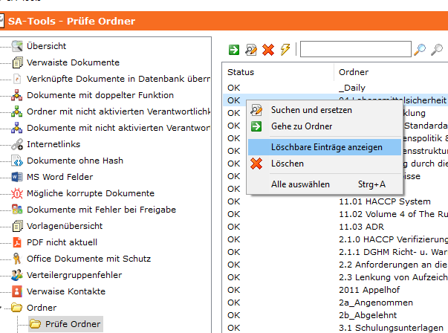This screenshot has height=333, width=448.
Task: Click the Vorlagenübersicht pages icon
Action: coord(17,226)
